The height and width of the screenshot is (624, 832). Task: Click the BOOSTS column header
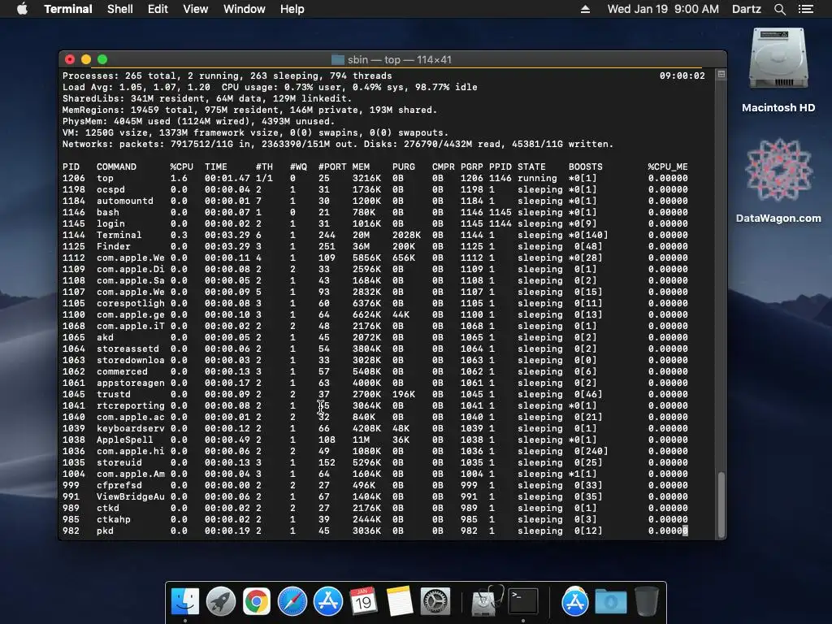pos(585,167)
